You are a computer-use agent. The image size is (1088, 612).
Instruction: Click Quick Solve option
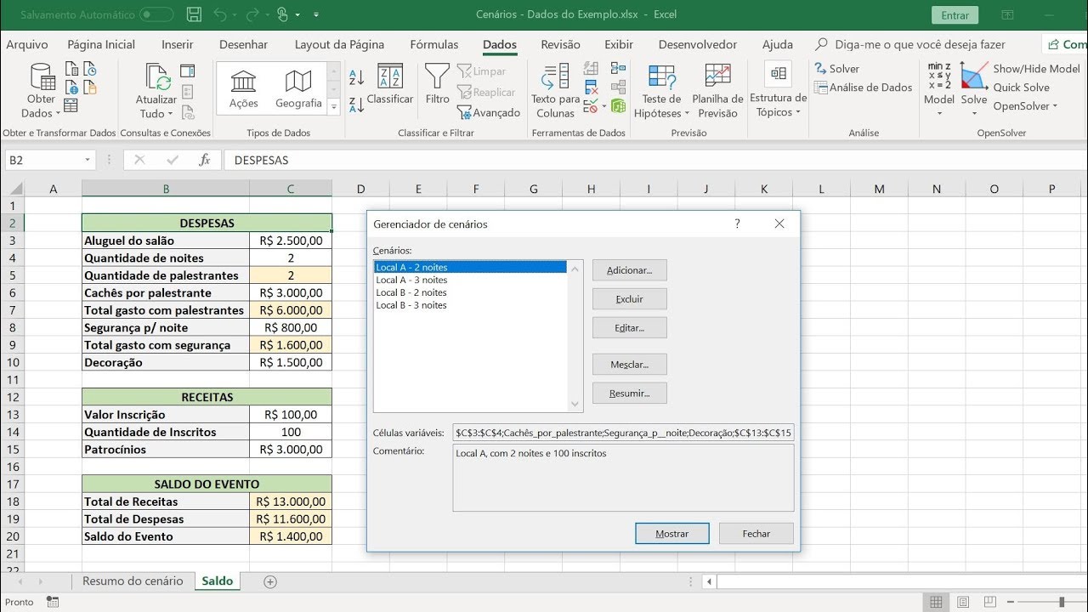click(x=1021, y=88)
